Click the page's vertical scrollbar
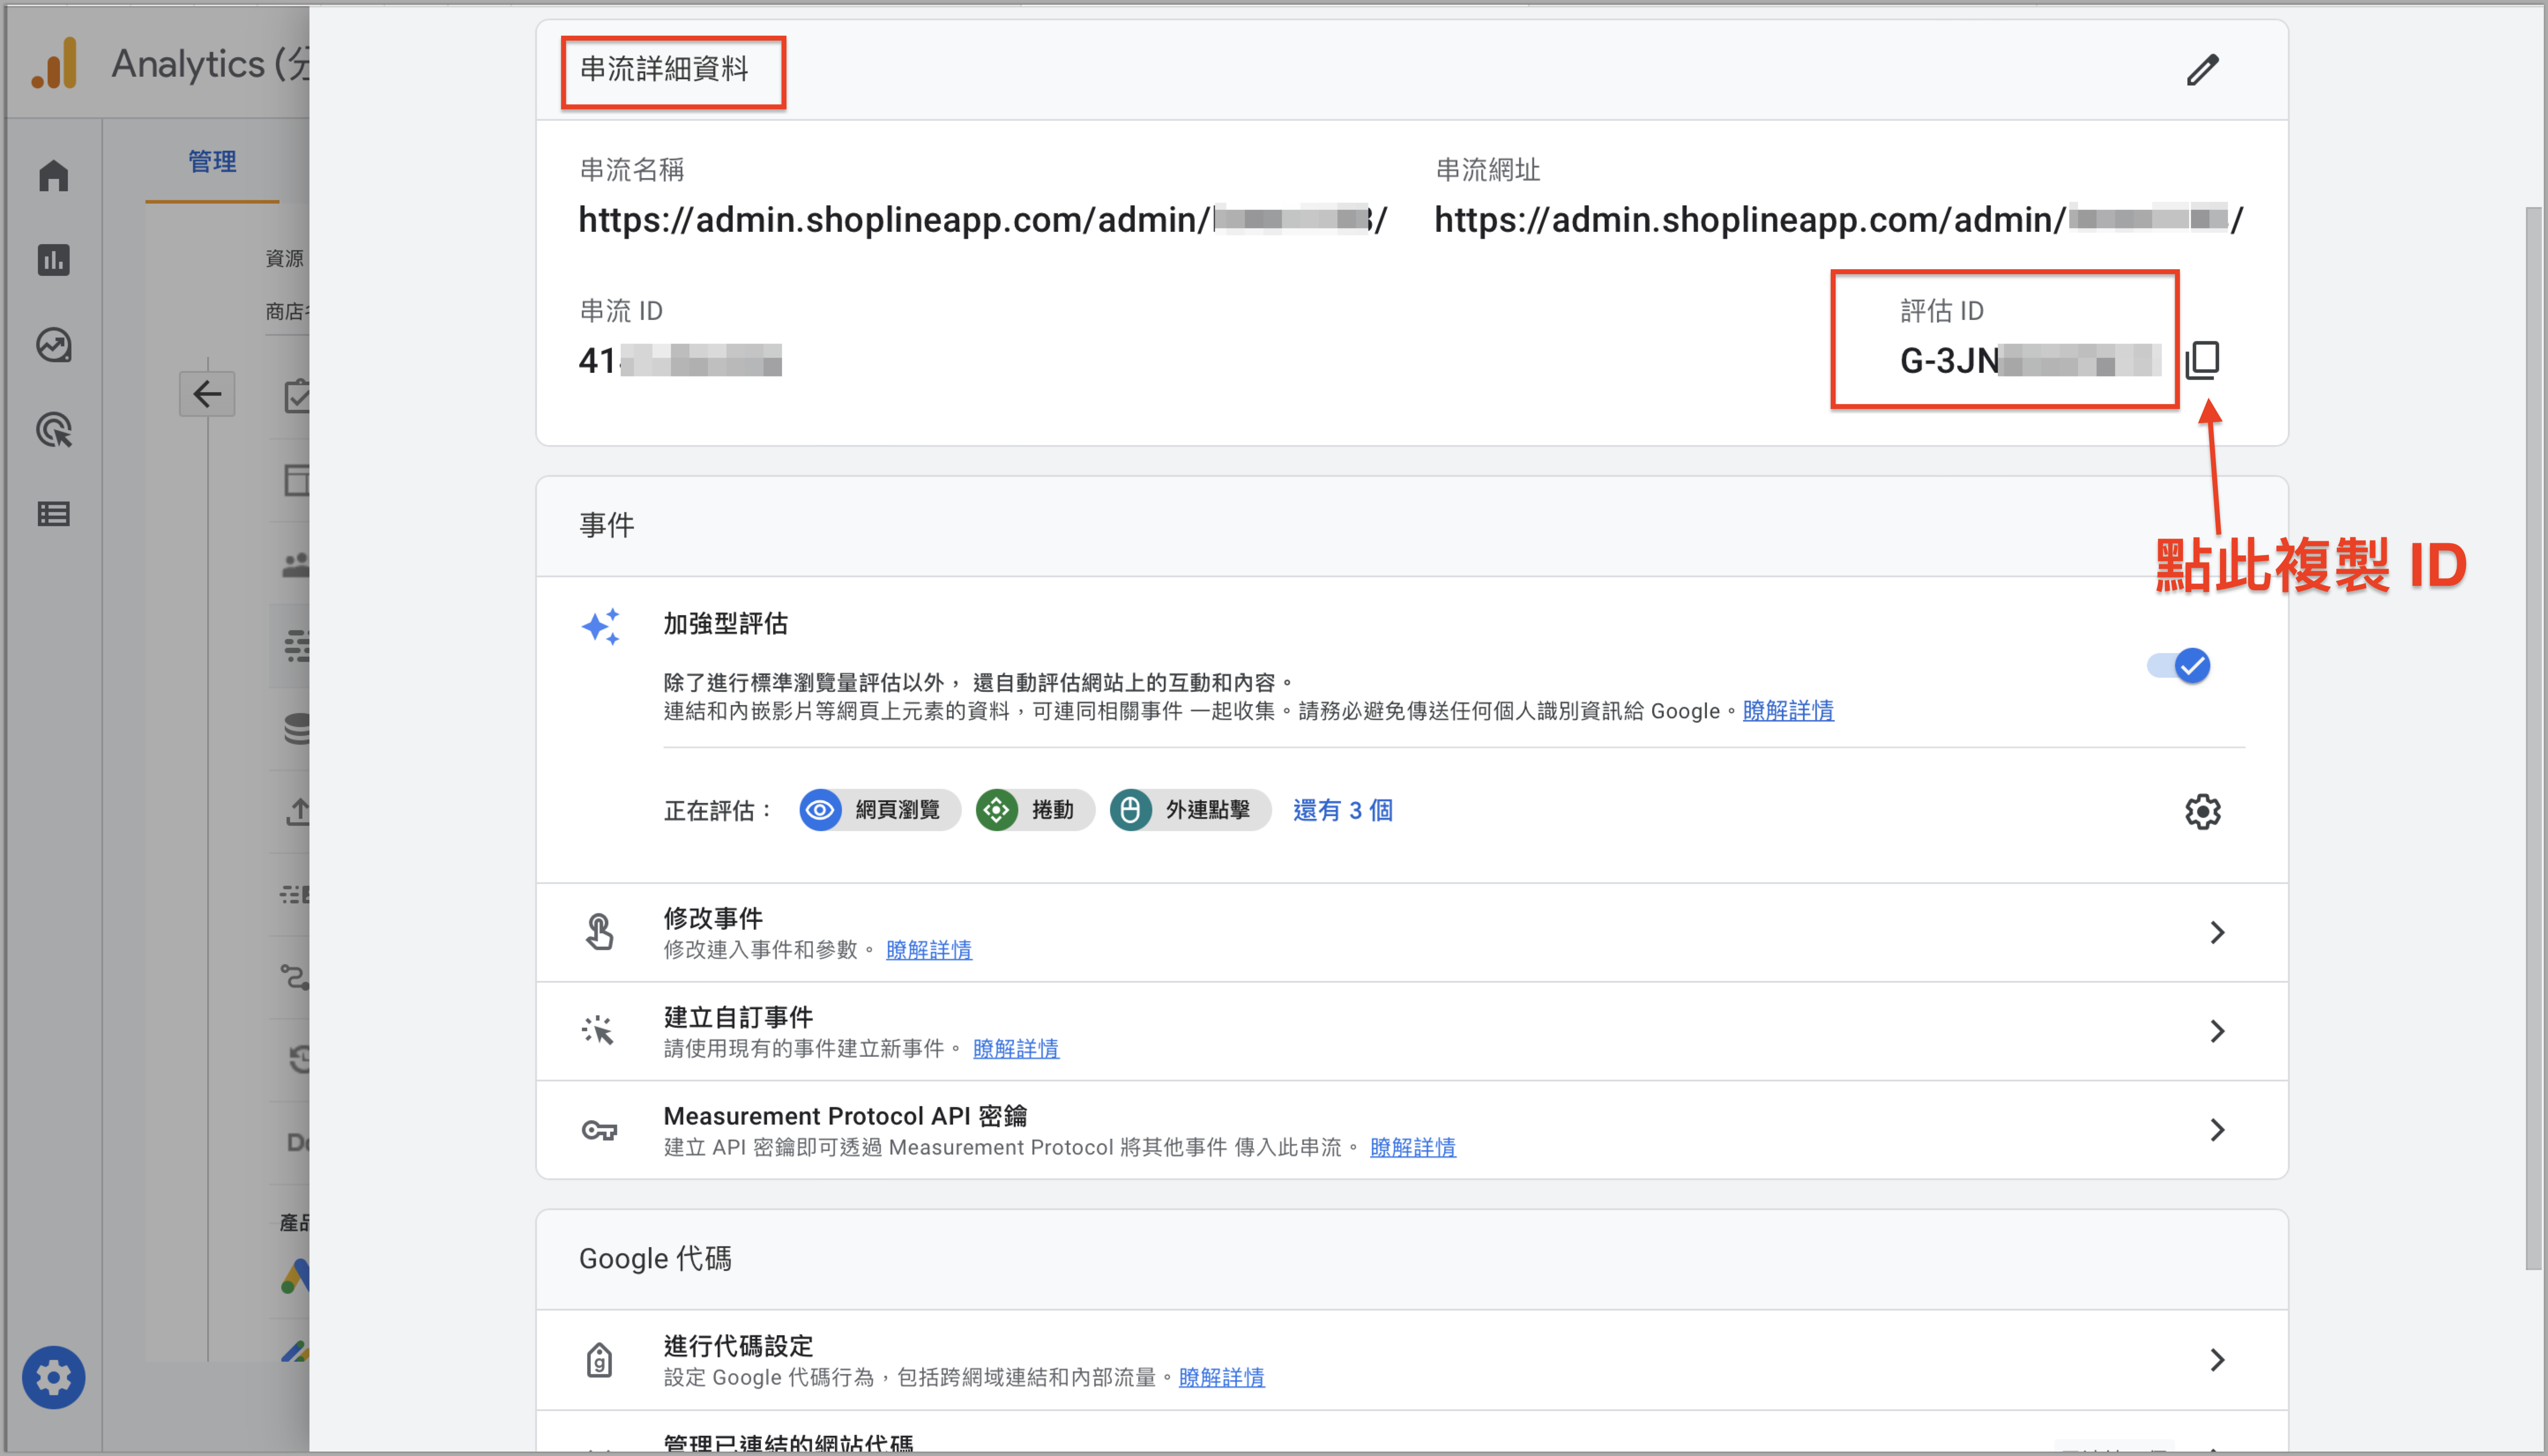This screenshot has height=1456, width=2548. [2533, 738]
